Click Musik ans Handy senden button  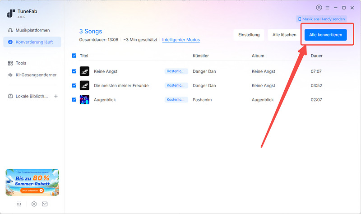(x=321, y=19)
